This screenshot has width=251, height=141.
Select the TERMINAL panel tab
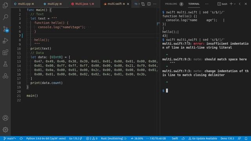click(x=194, y=4)
